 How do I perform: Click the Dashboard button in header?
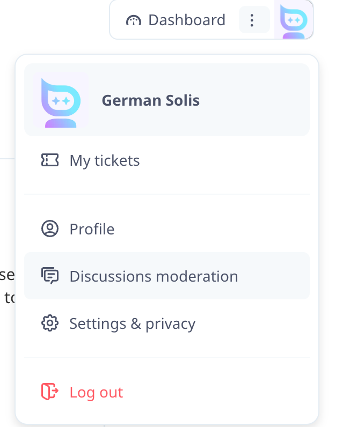click(x=176, y=20)
